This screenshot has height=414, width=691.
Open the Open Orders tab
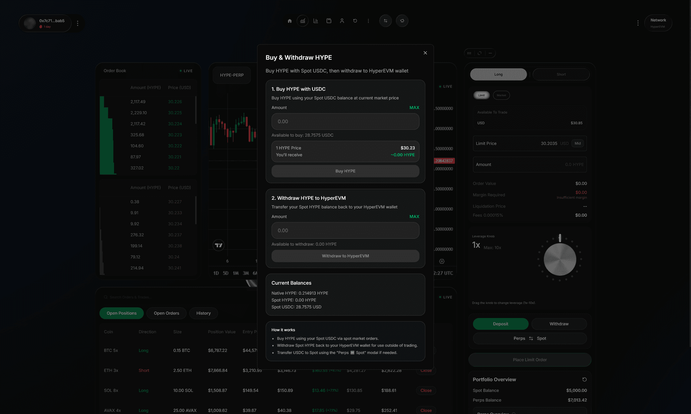click(166, 313)
